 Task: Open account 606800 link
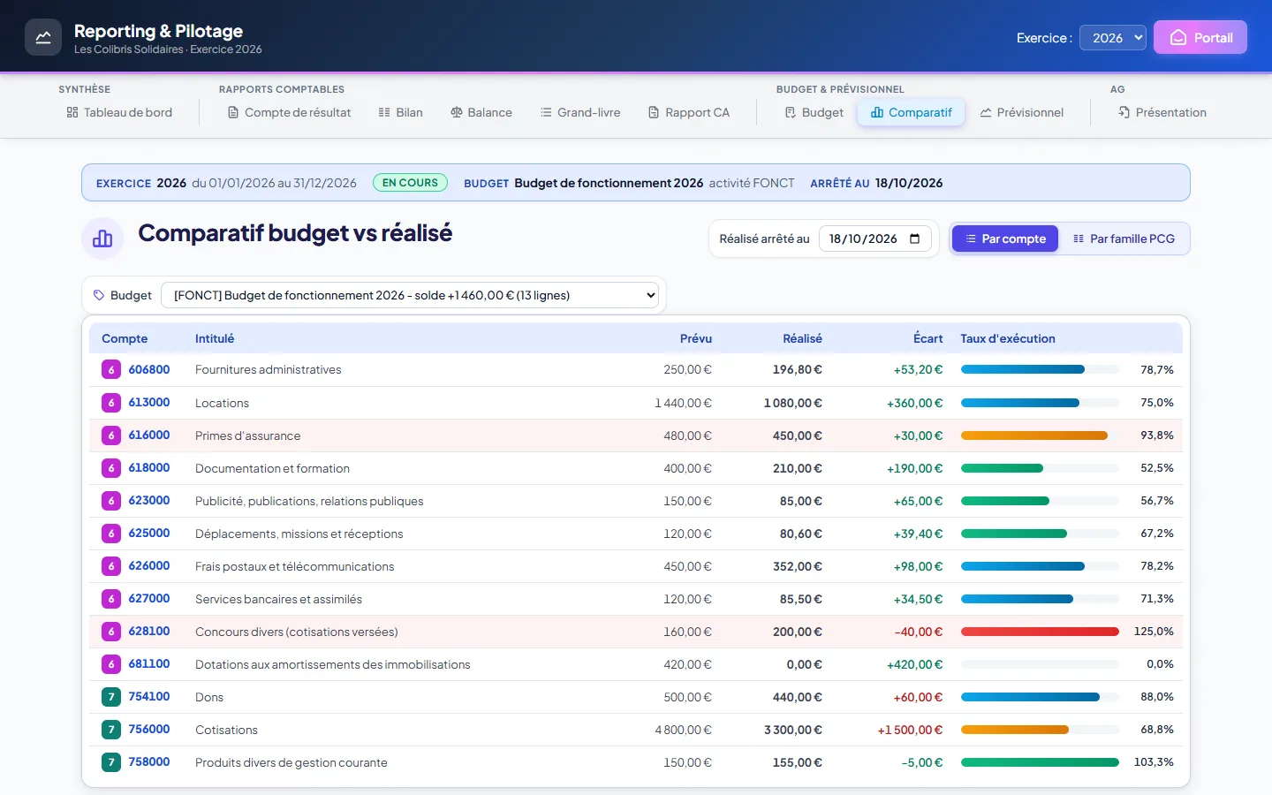[149, 370]
